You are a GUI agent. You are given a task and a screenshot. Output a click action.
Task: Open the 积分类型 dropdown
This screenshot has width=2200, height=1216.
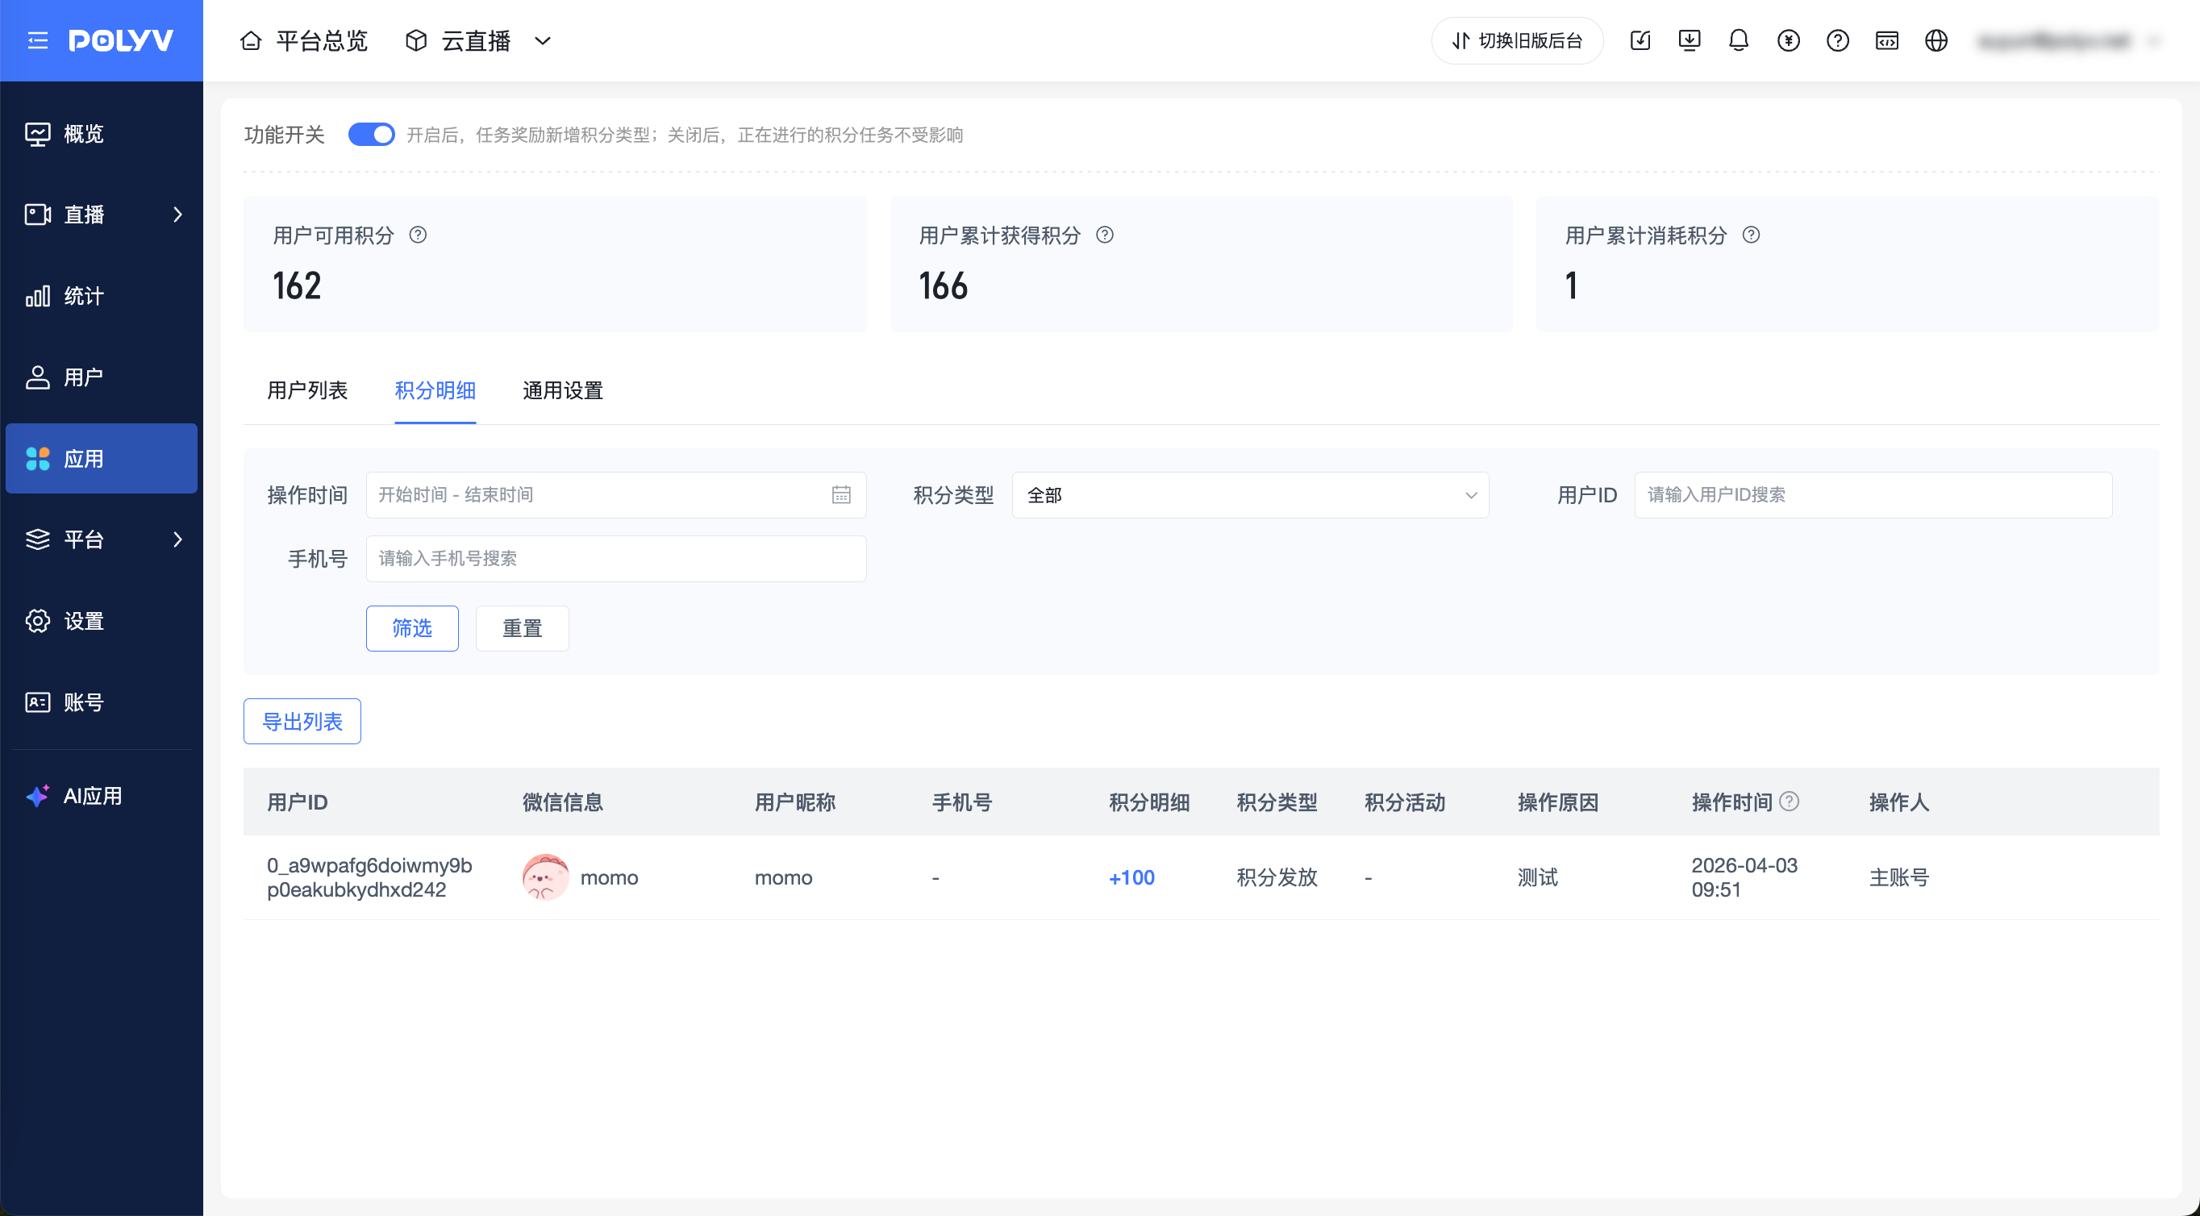click(1250, 494)
